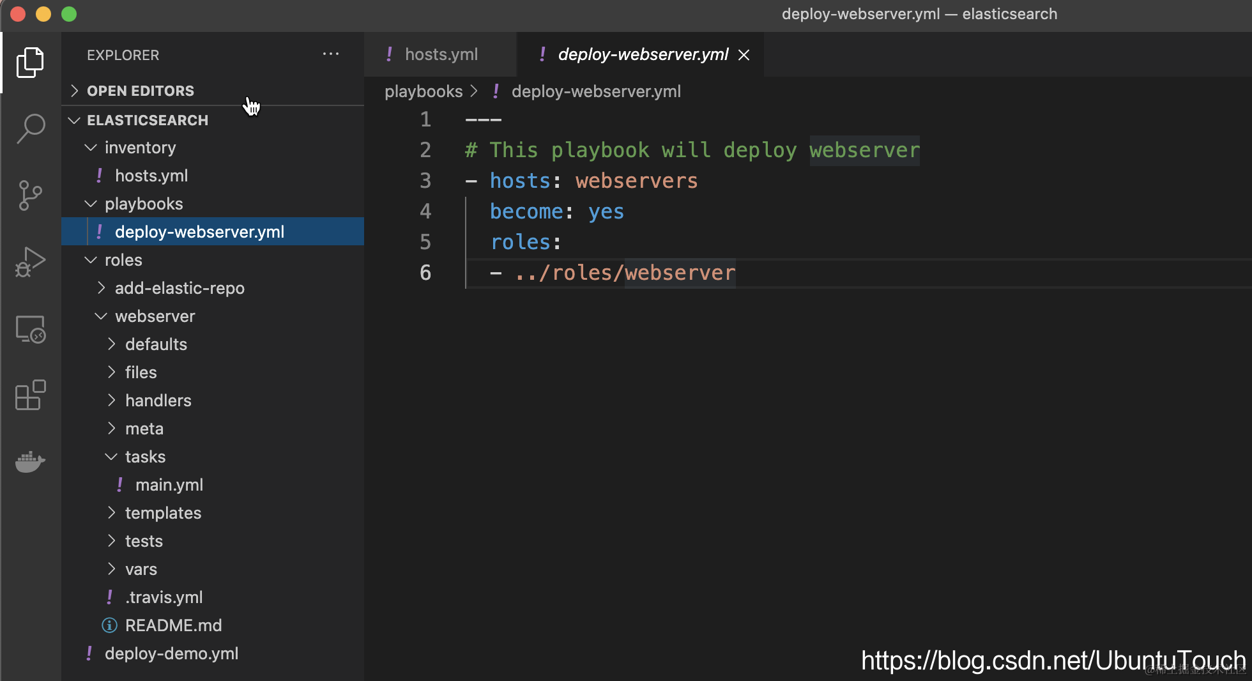The width and height of the screenshot is (1252, 681).
Task: Open the Source Control view icon
Action: (x=30, y=195)
